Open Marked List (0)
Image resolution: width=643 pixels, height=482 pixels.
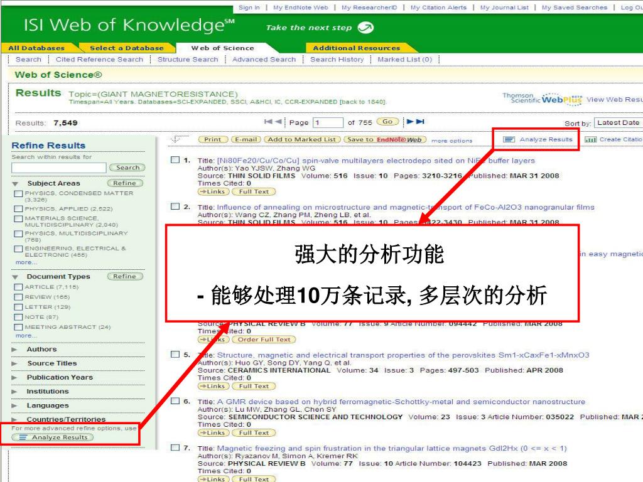(x=405, y=60)
